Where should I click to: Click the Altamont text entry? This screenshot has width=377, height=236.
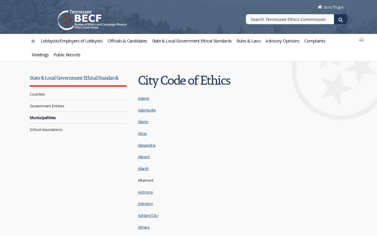point(145,180)
